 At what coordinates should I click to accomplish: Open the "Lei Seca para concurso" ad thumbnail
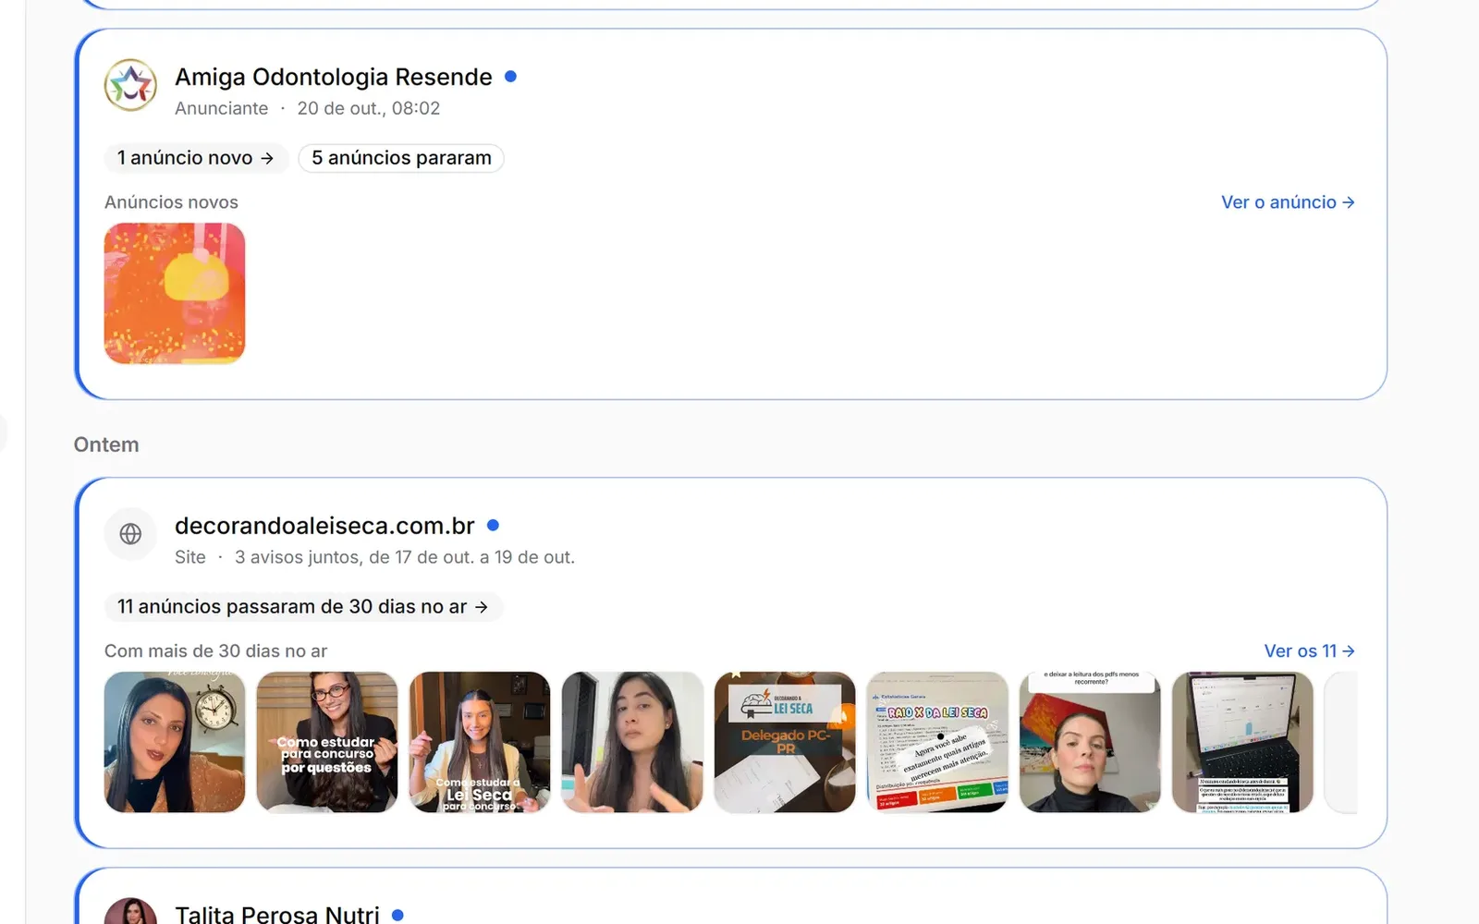480,742
